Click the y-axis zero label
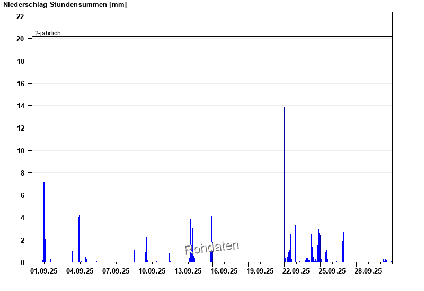 [x=22, y=262]
